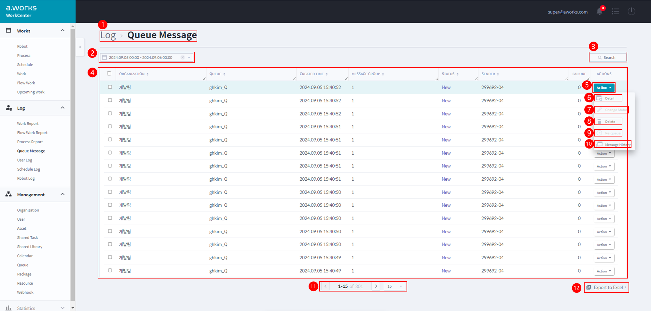Open Queue Message in the sidebar

(31, 151)
